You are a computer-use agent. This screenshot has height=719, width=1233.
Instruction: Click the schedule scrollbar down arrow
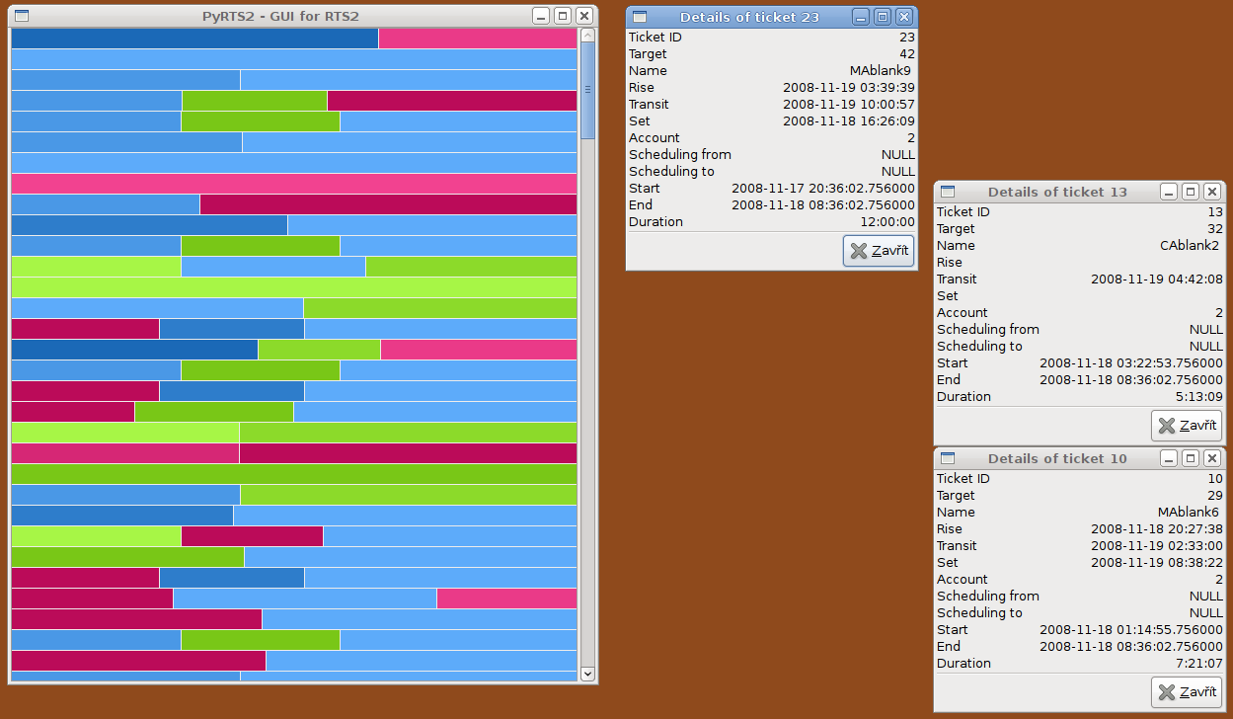click(x=588, y=674)
